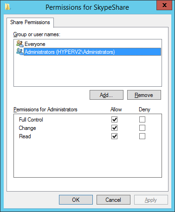Screen dimensions: 175x212
Task: Click the Apply button
Action: [151, 200]
